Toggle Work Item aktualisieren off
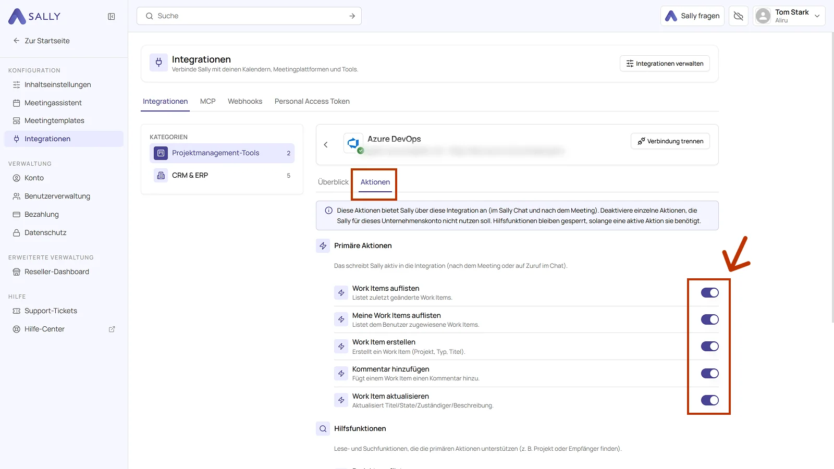 click(710, 400)
